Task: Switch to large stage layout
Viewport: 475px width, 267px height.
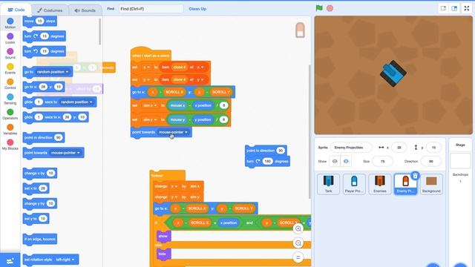Action: tap(454, 8)
